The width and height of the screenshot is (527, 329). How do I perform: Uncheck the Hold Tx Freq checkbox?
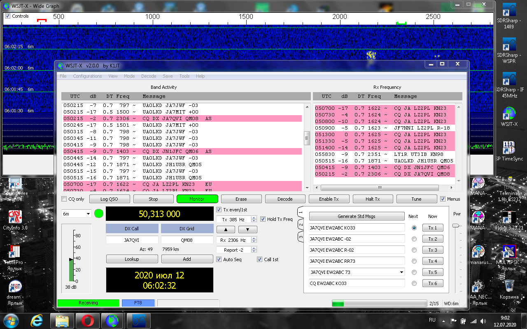click(x=263, y=219)
